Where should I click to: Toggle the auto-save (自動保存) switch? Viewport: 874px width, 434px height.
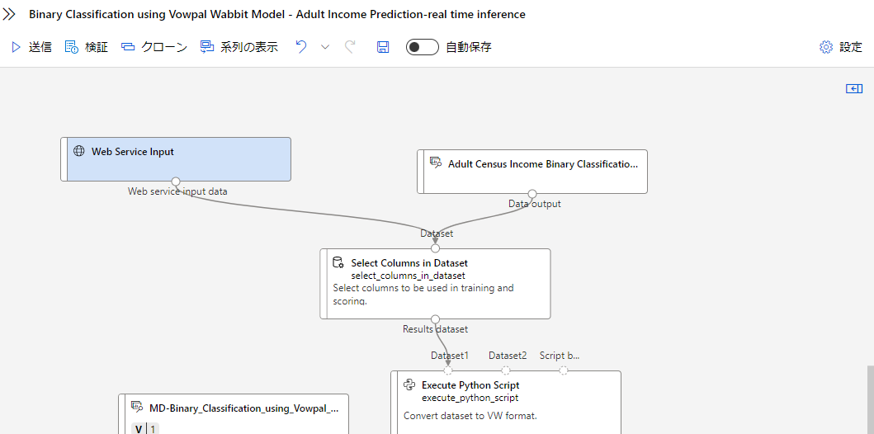click(422, 47)
